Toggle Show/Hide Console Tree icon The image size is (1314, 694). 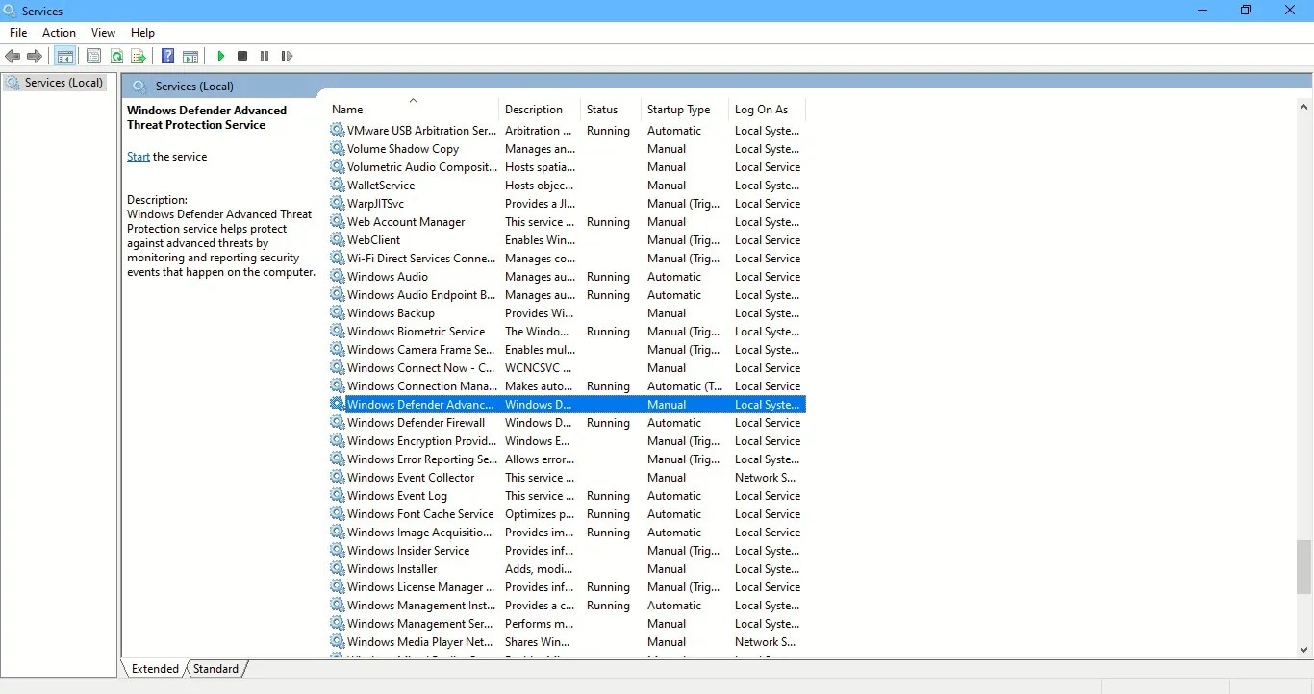coord(65,56)
